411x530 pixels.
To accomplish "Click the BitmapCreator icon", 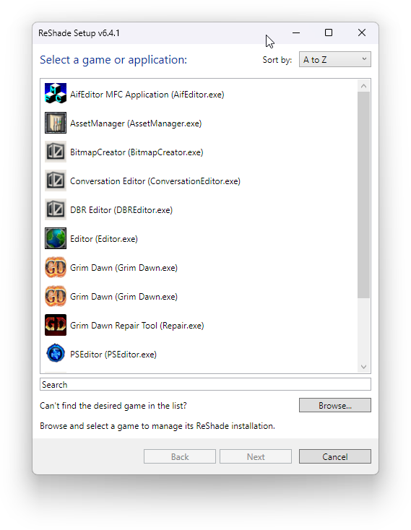I will click(56, 152).
